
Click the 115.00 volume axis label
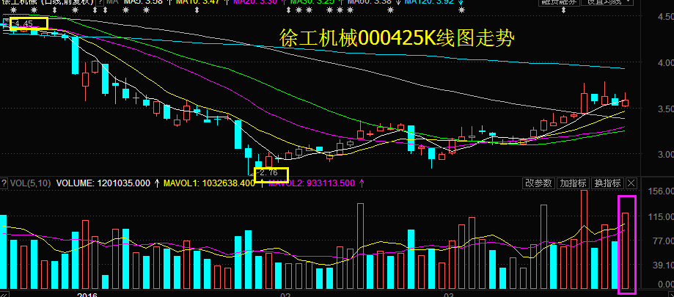(x=660, y=218)
